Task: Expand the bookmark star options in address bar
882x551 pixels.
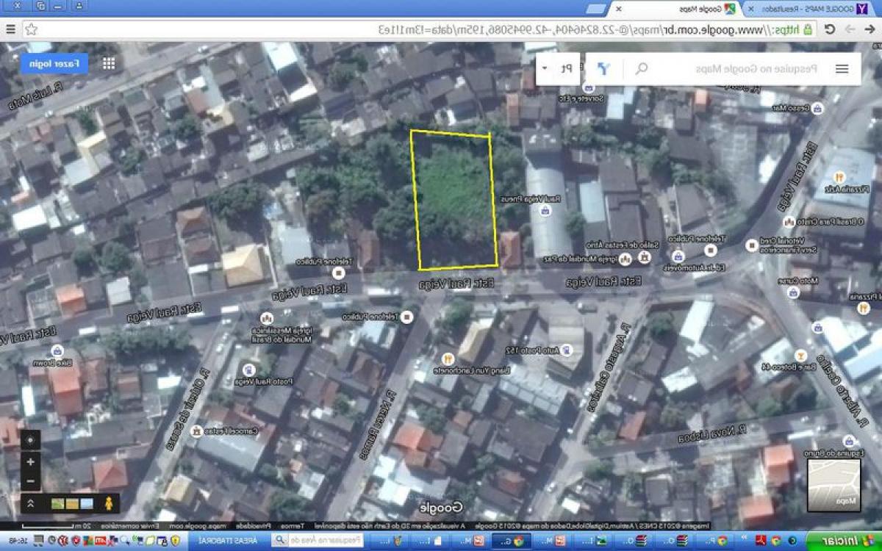Action: coord(29,29)
